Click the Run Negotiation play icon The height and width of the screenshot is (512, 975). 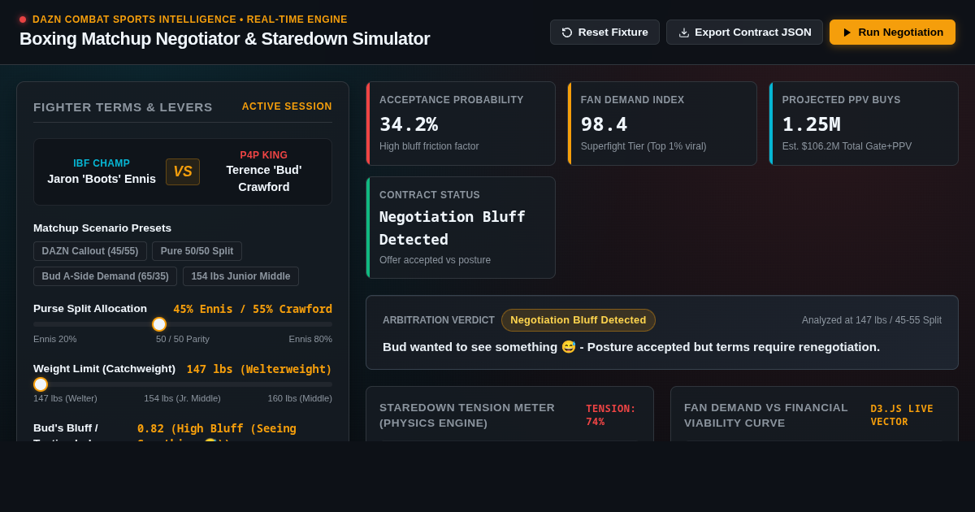(847, 33)
